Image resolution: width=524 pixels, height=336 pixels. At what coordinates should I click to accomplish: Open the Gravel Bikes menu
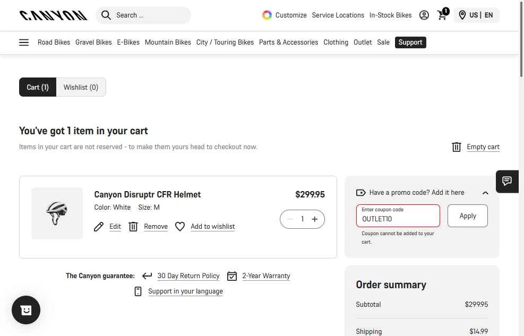[x=93, y=42]
